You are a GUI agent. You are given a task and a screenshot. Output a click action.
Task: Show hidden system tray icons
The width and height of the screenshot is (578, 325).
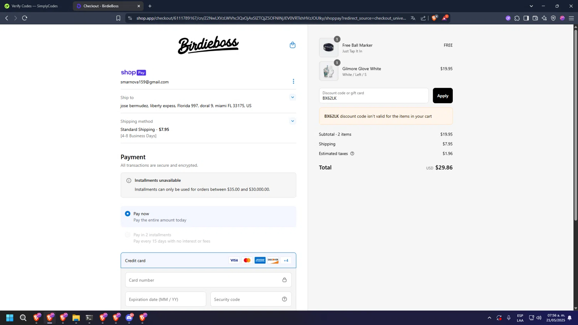tap(489, 318)
